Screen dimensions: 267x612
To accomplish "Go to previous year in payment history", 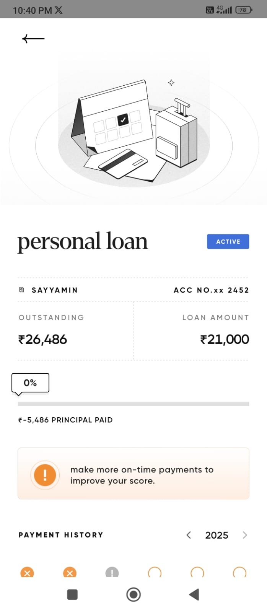I will (189, 535).
